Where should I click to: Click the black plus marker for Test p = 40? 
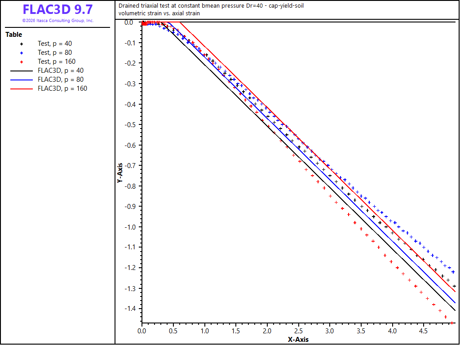coord(22,44)
